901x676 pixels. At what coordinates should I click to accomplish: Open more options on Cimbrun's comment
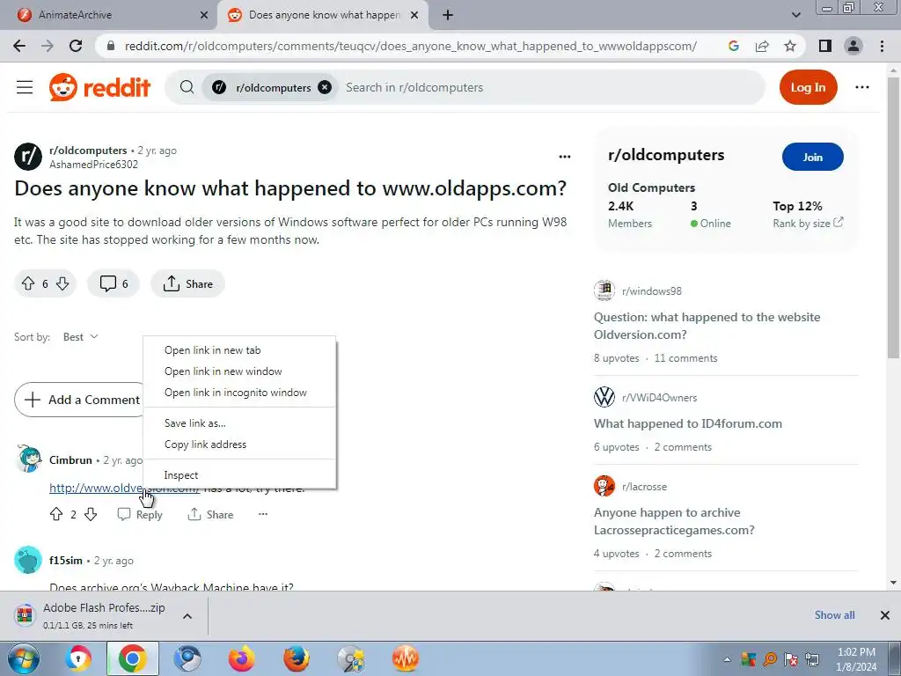pyautogui.click(x=263, y=514)
